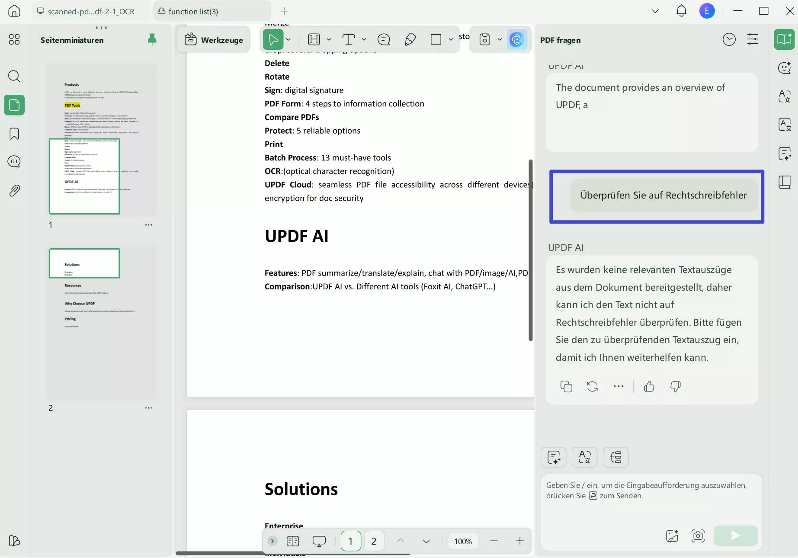Regenerate the UPDF AI response
This screenshot has height=558, width=798.
pos(593,386)
